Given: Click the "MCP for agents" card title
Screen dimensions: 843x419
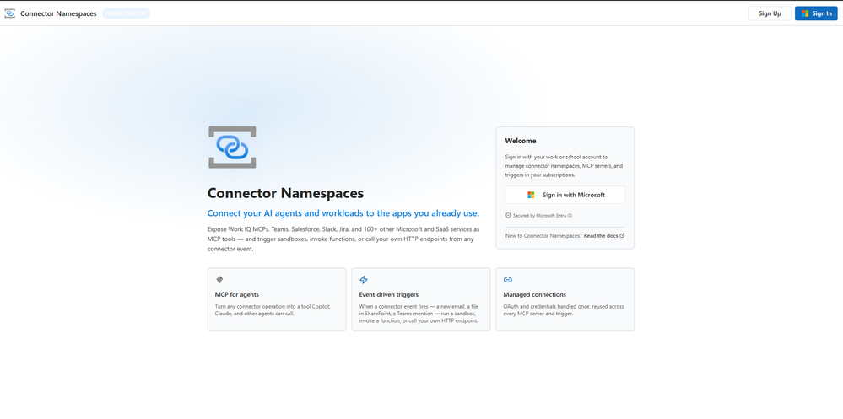Looking at the screenshot, I should point(236,294).
